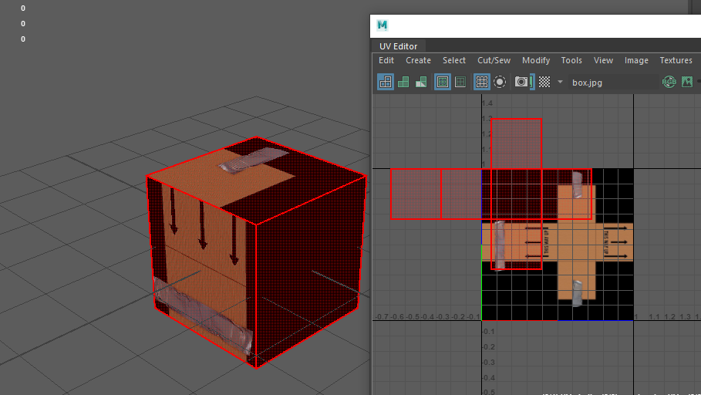The image size is (701, 395).
Task: Click the UV distortion display icon
Action: pos(421,82)
